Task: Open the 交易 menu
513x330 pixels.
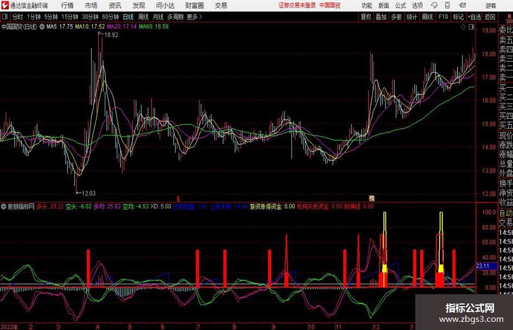Action: pyautogui.click(x=221, y=5)
